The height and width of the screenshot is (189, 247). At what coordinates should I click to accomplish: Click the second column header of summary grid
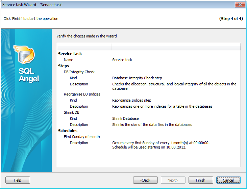pyautogui.click(x=176, y=47)
